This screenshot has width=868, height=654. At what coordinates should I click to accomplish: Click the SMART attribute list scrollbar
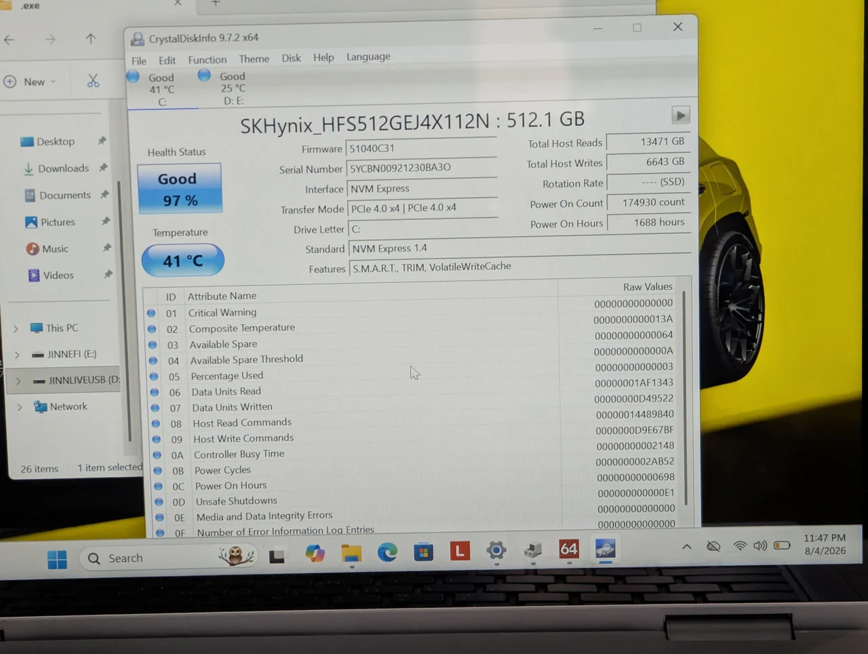684,397
